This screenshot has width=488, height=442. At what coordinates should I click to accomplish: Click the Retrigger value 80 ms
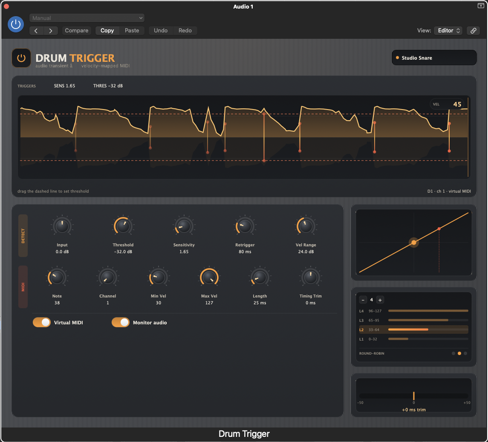click(x=245, y=252)
